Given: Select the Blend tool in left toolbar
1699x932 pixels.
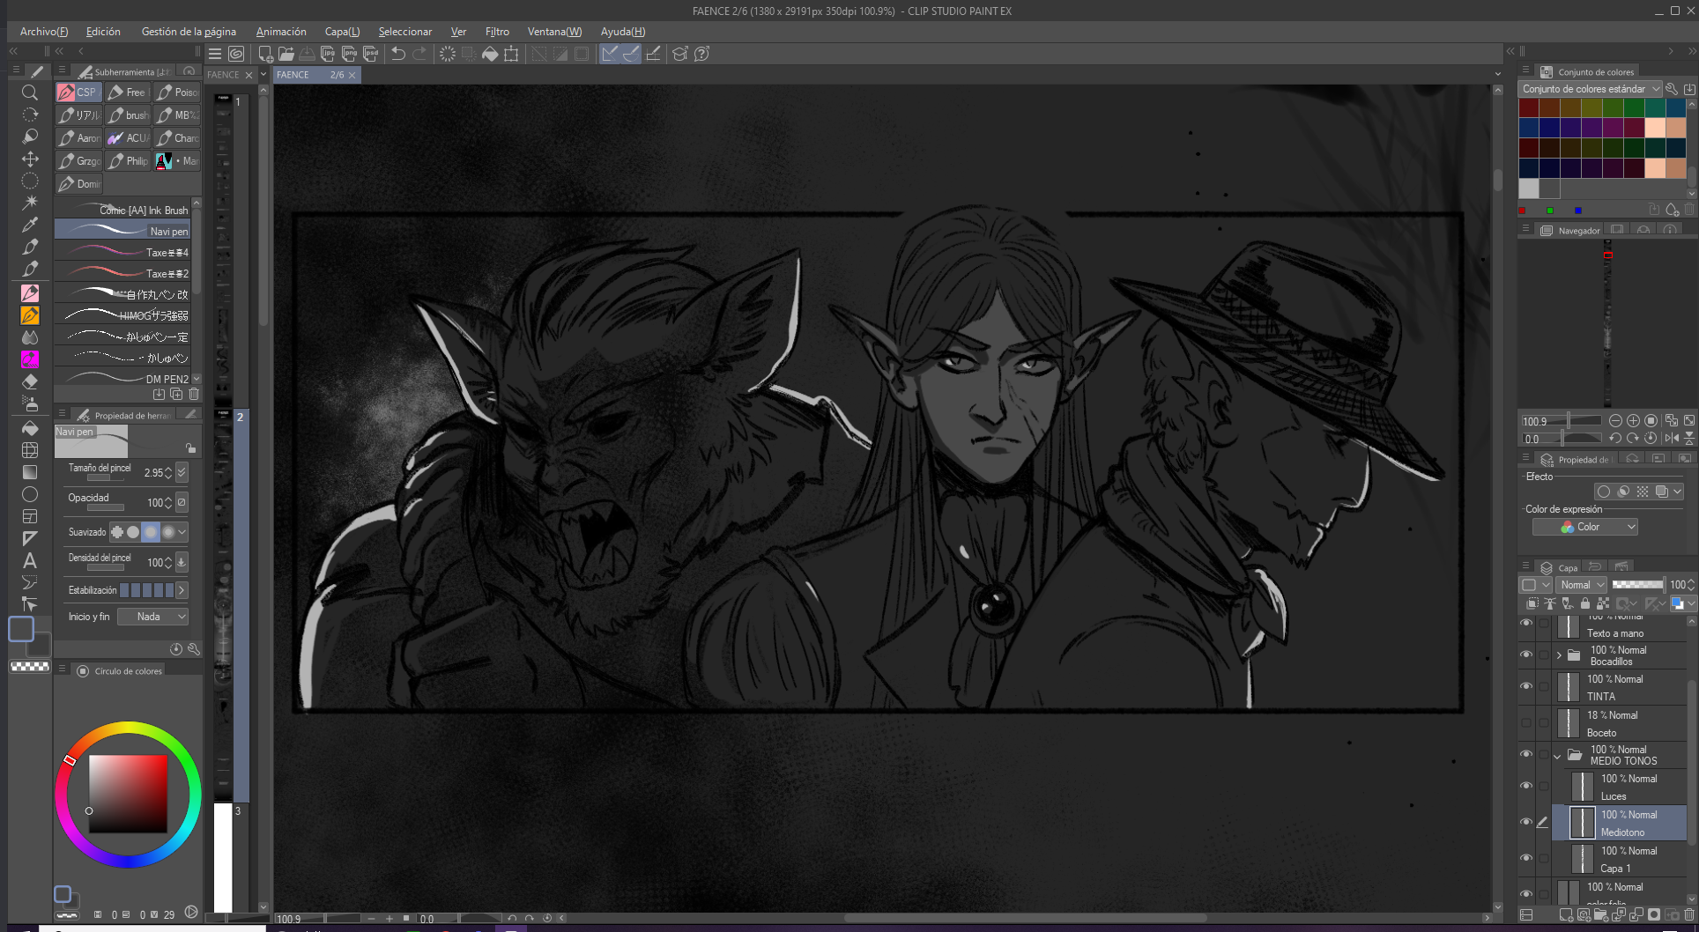Looking at the screenshot, I should (x=29, y=337).
